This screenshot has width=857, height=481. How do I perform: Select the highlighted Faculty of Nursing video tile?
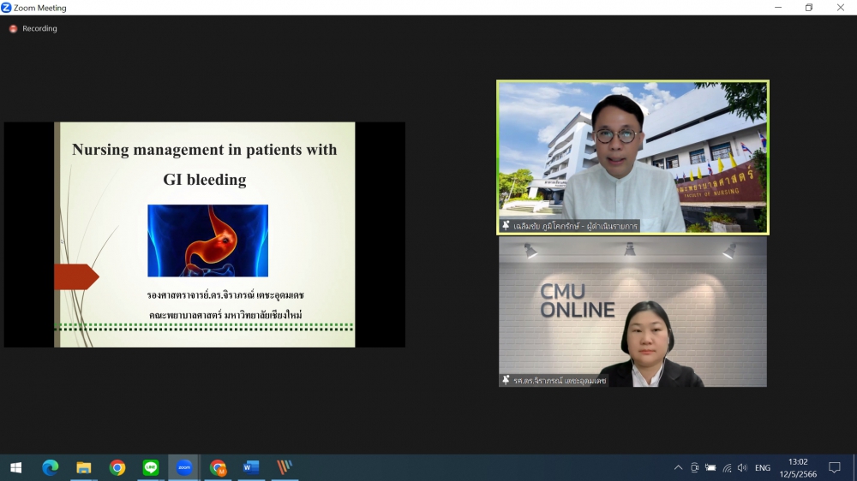point(632,157)
